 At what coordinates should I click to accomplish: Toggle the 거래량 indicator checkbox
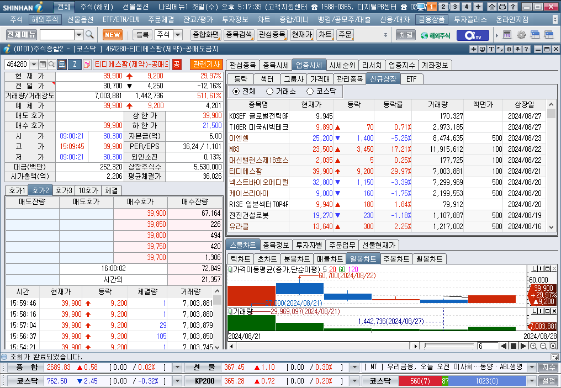pos(230,311)
